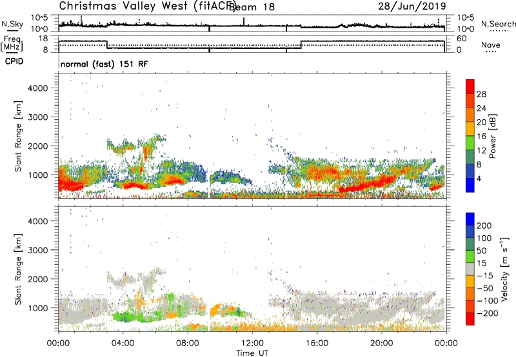Select the 'Beam 18' label

click(x=252, y=7)
